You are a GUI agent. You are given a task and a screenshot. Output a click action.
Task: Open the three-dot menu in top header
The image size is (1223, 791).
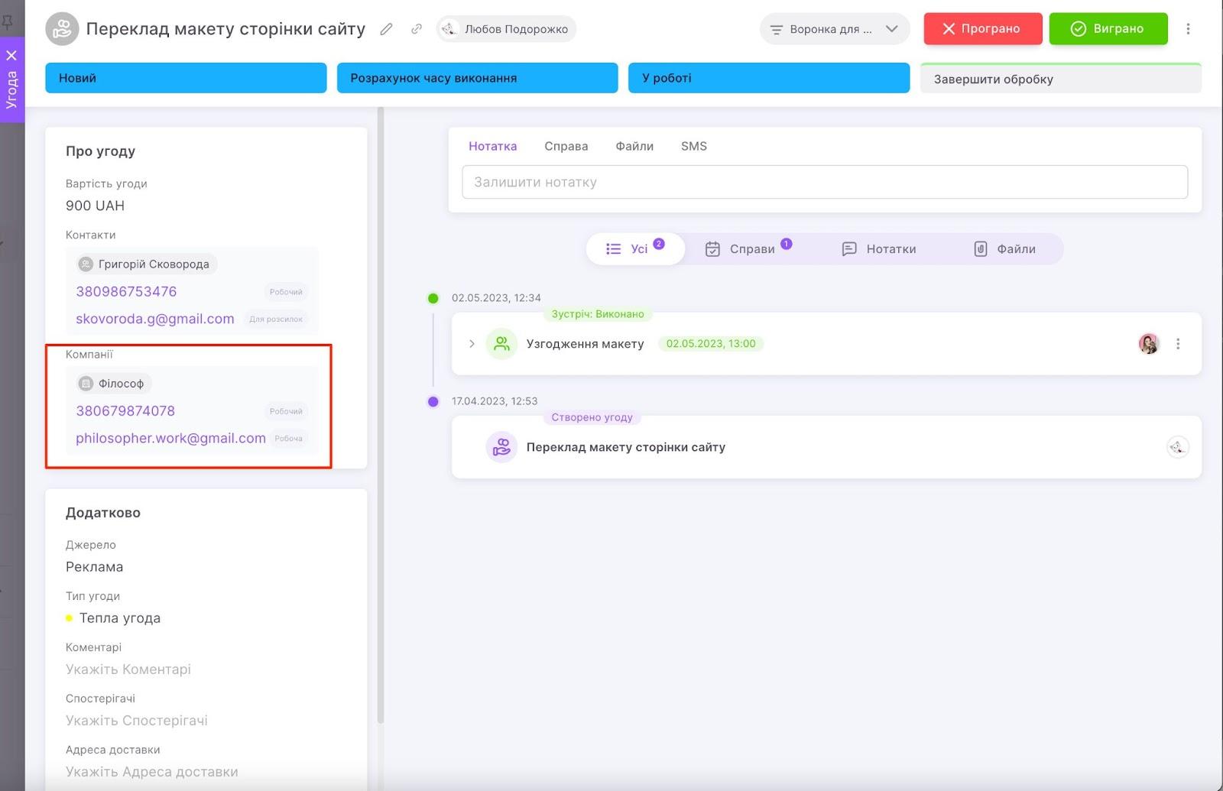(1188, 29)
